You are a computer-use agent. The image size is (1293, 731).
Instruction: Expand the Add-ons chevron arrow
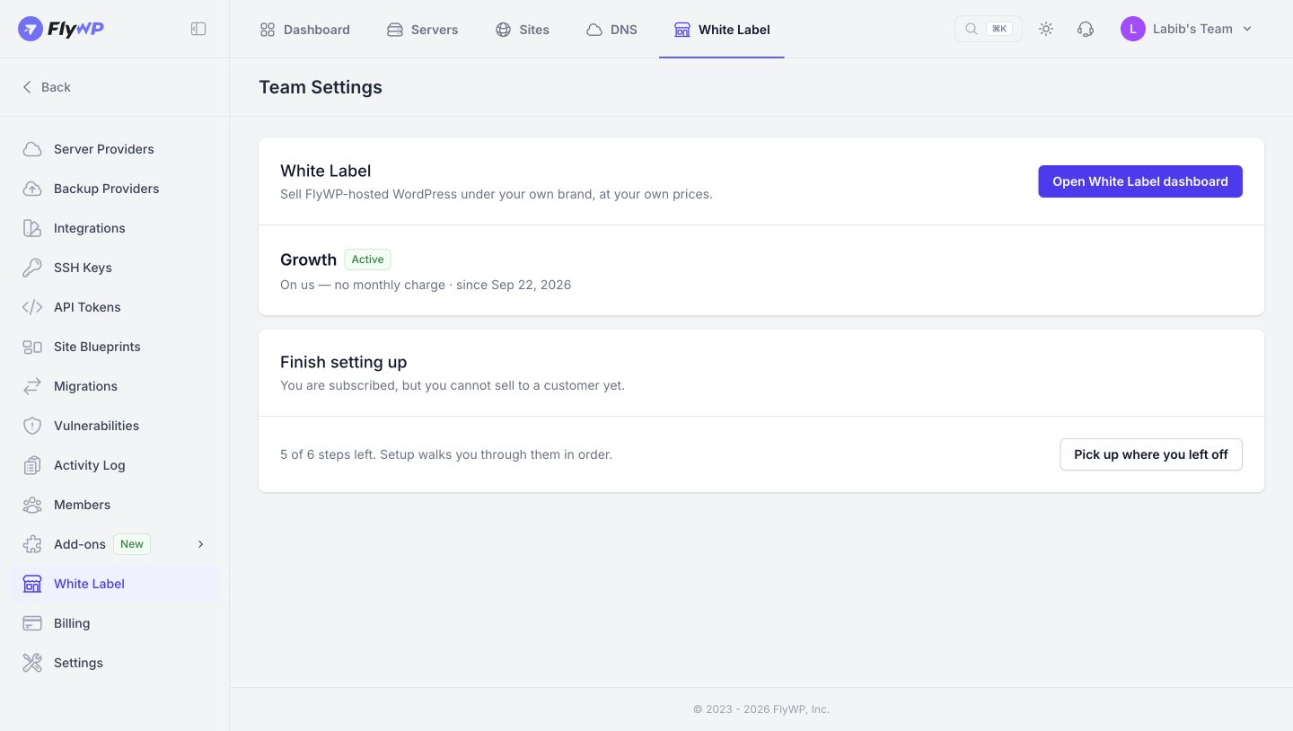[x=201, y=544]
